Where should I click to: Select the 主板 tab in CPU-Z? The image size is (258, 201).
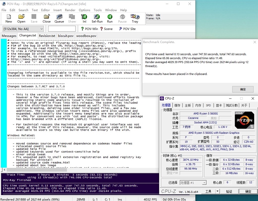(188, 105)
